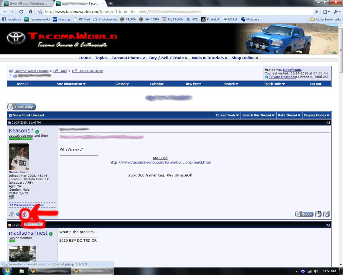This screenshot has width=343, height=275.
Task: Open Off-Topic breadcrumb link
Action: pyautogui.click(x=60, y=71)
